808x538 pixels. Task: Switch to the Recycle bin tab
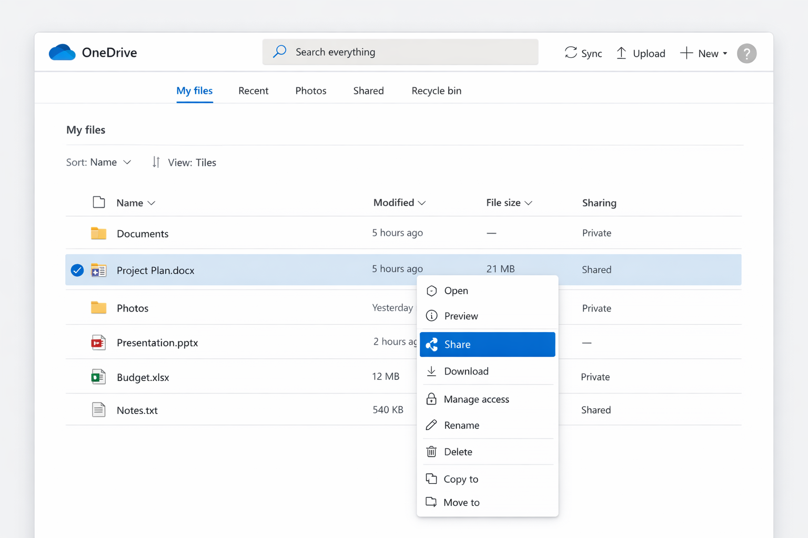tap(436, 91)
